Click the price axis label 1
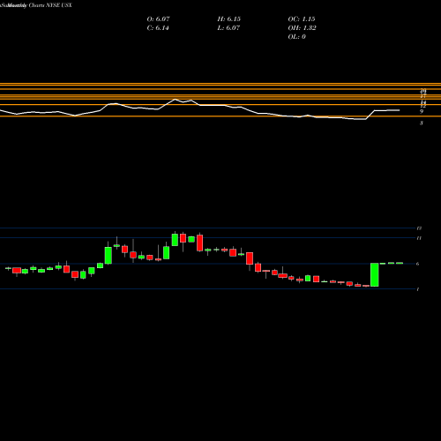This screenshot has width=441, height=441. [x=418, y=289]
